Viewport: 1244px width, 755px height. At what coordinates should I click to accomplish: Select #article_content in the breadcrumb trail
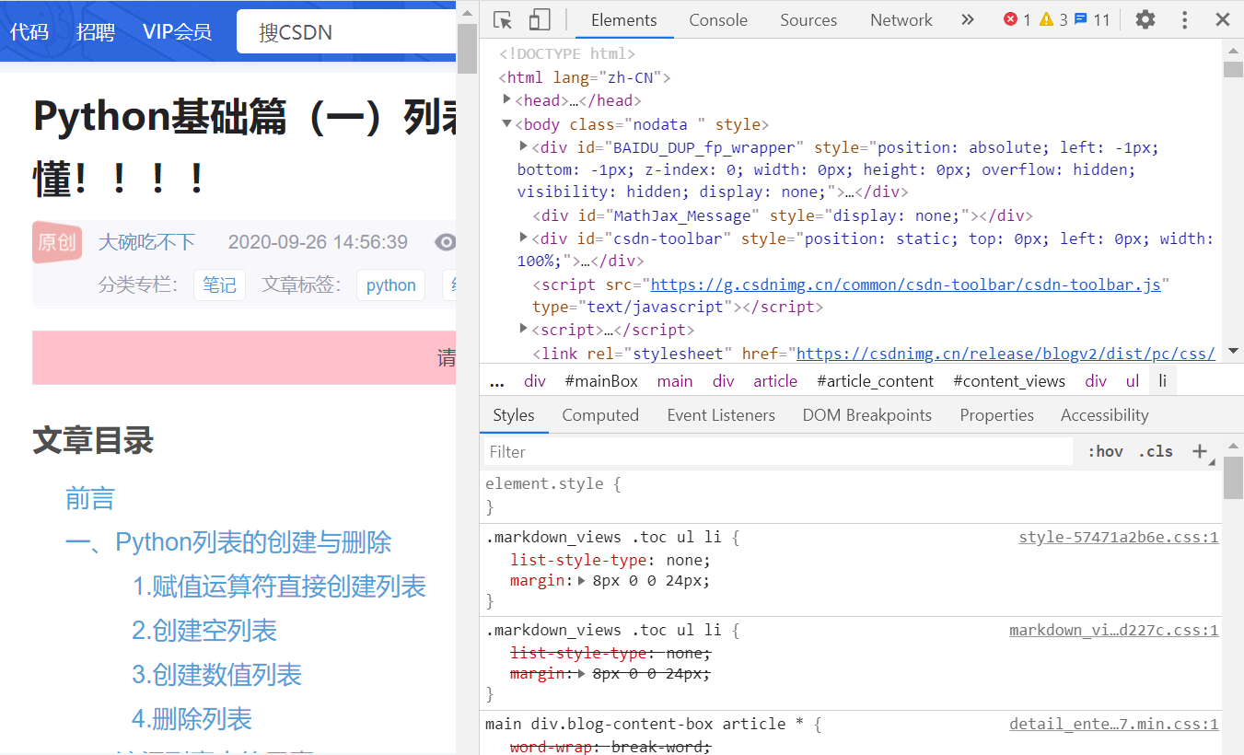tap(876, 381)
